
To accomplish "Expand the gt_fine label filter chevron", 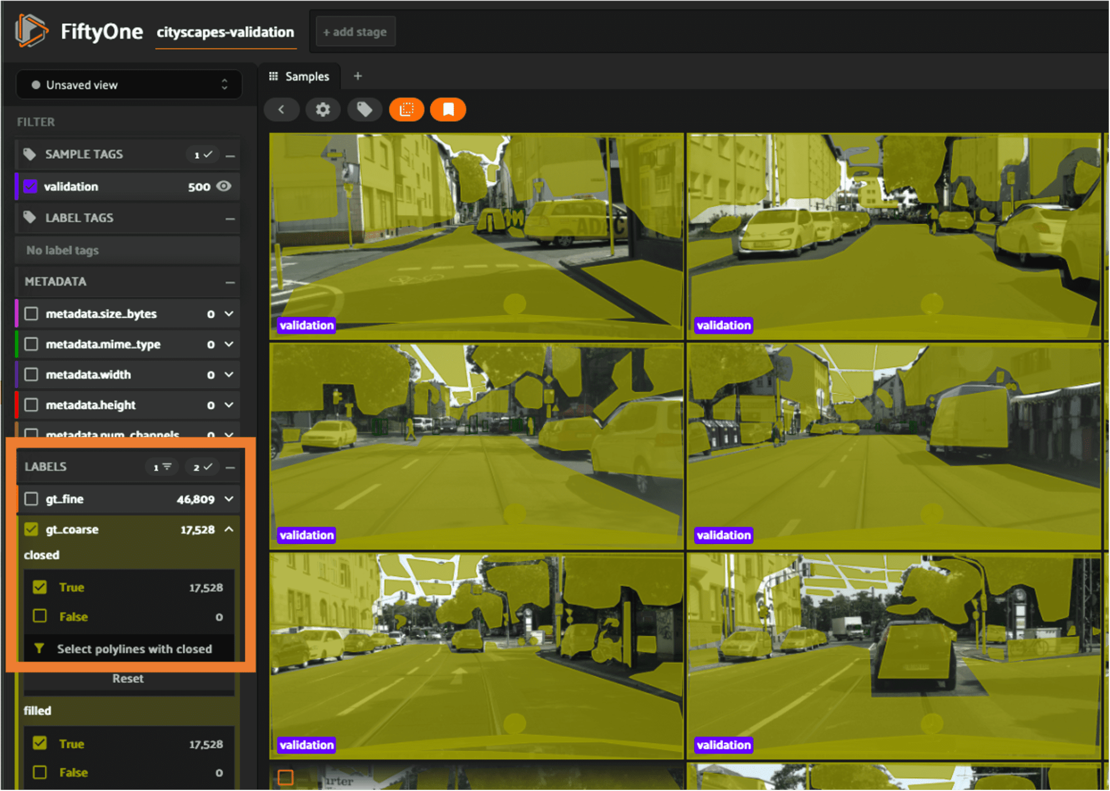I will click(229, 499).
